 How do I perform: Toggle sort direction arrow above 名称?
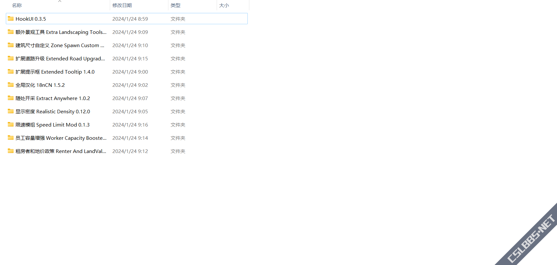(60, 1)
